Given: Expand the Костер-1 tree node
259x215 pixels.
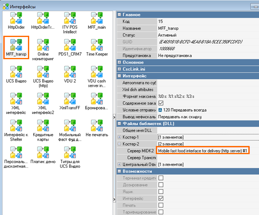Looking at the screenshot, I should click(119, 137).
